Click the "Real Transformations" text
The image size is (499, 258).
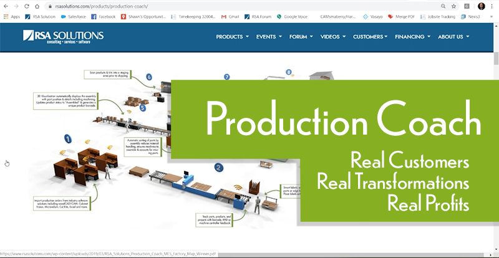[x=393, y=182]
